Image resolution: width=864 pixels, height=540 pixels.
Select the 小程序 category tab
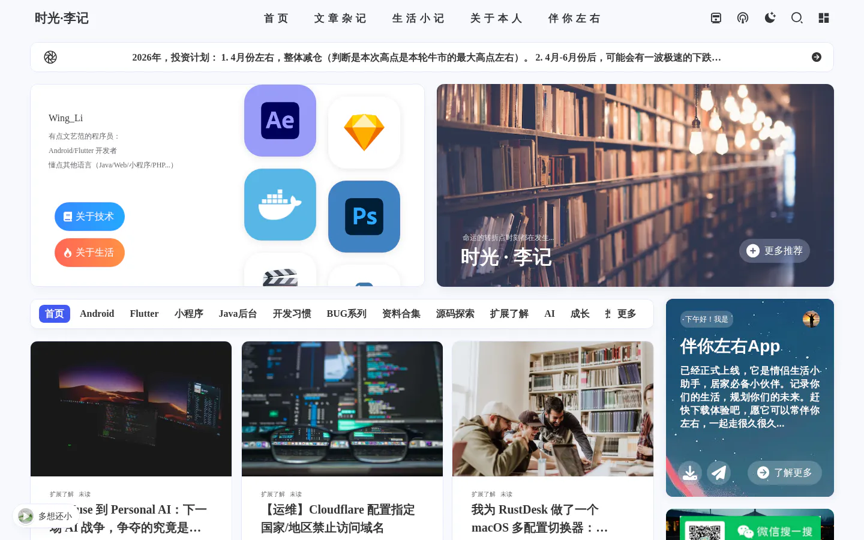188,314
